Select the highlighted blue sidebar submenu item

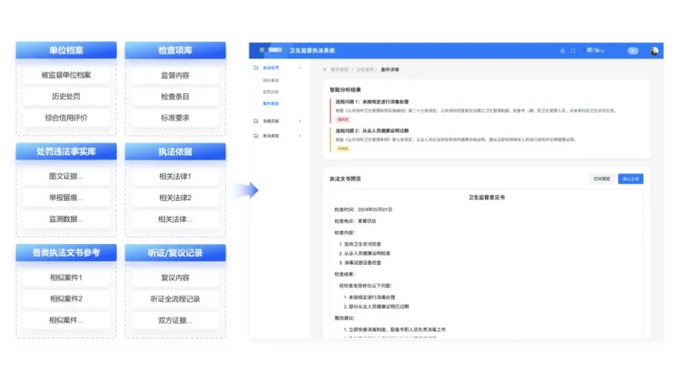pyautogui.click(x=271, y=103)
